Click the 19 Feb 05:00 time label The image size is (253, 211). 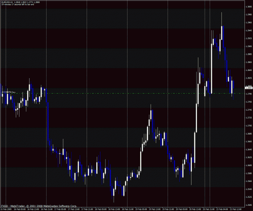tap(141, 209)
